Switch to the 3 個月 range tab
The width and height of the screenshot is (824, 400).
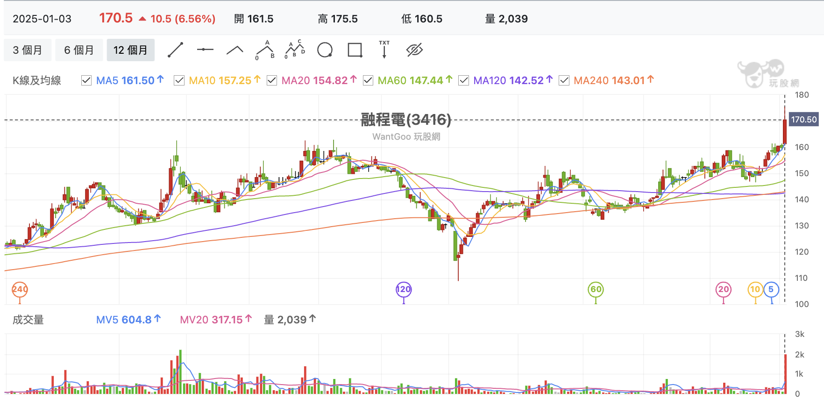click(28, 50)
